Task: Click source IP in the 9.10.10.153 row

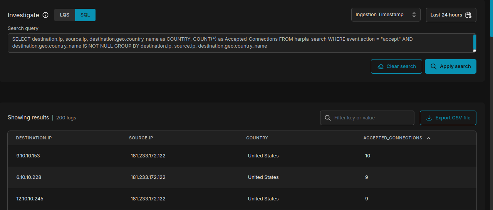Action: 148,156
